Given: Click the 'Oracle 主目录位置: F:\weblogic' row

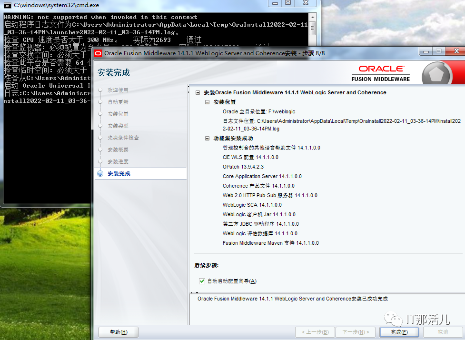Looking at the screenshot, I should pyautogui.click(x=259, y=111).
